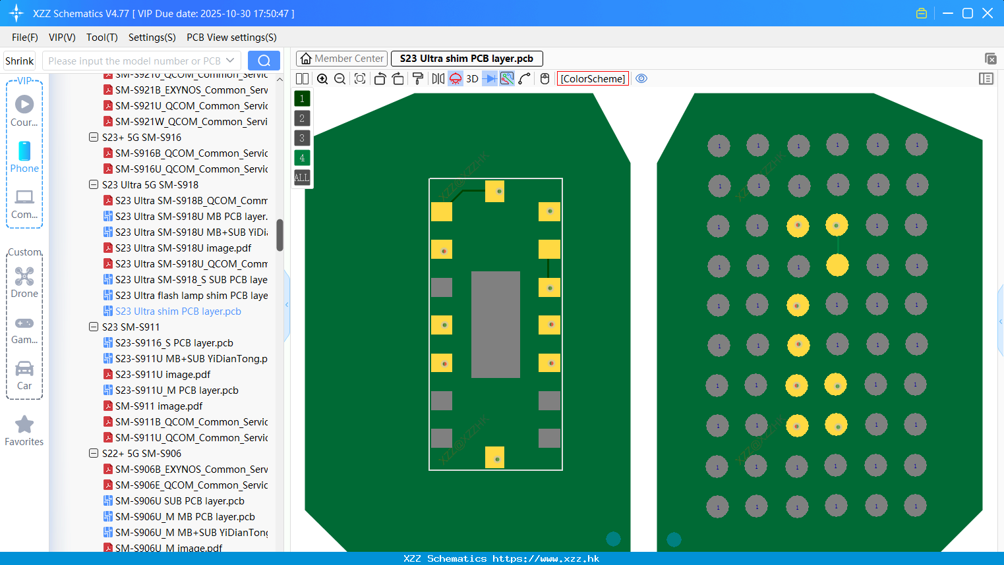Click the restore tabs icon top right
Image resolution: width=1004 pixels, height=565 pixels.
pyautogui.click(x=990, y=59)
